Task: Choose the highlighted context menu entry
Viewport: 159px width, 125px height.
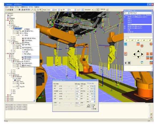Action: [31, 57]
